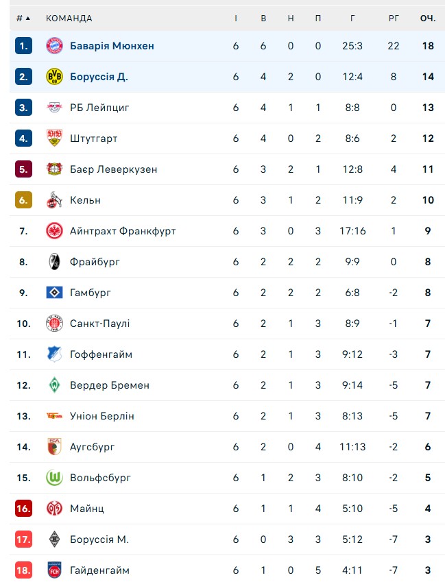445x584 pixels.
Task: Sort by the РГ goal difference header
Action: click(x=394, y=18)
